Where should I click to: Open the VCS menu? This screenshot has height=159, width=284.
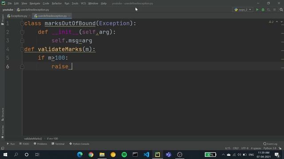point(83,4)
